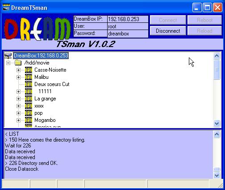Click the 'Wait for 226' log line
This screenshot has width=225, height=190.
18,146
